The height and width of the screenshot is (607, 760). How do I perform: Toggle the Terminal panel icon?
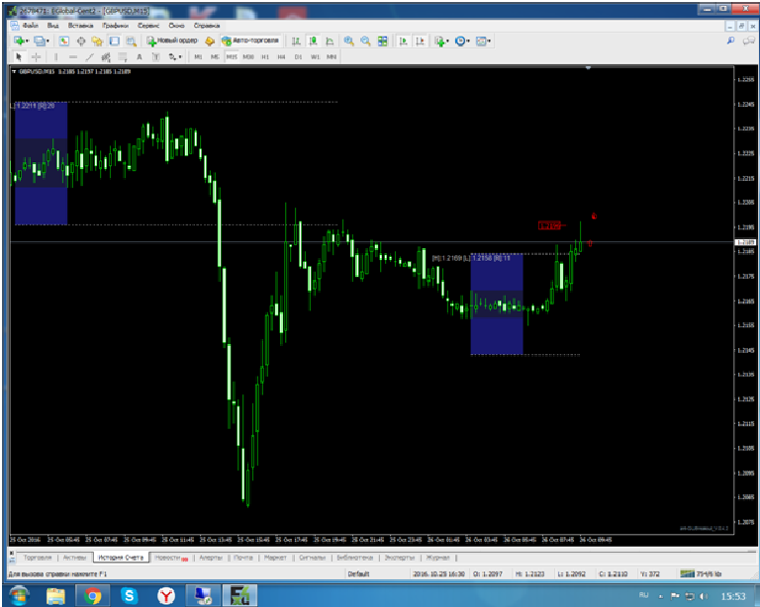(x=114, y=42)
